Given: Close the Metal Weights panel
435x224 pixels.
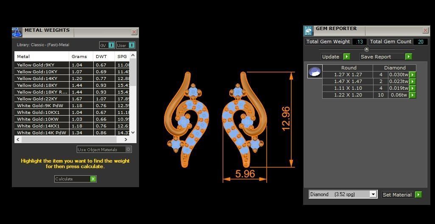Looking at the screenshot, I should 134,32.
